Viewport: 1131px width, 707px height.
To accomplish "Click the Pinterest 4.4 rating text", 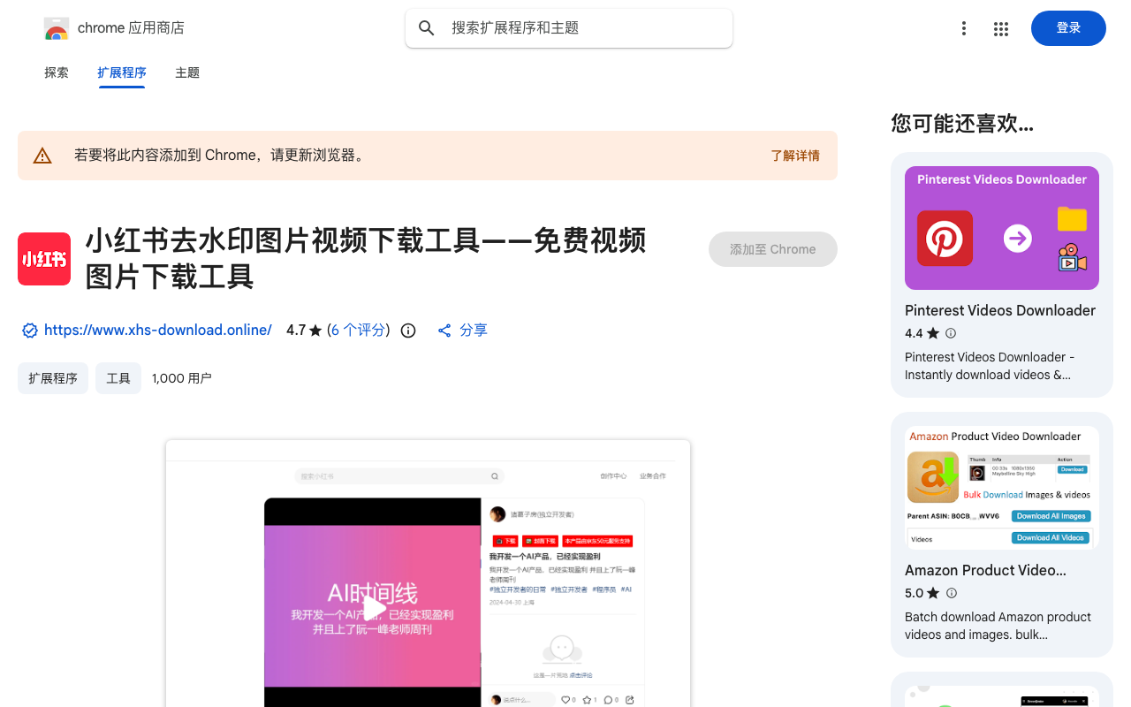I will click(914, 334).
